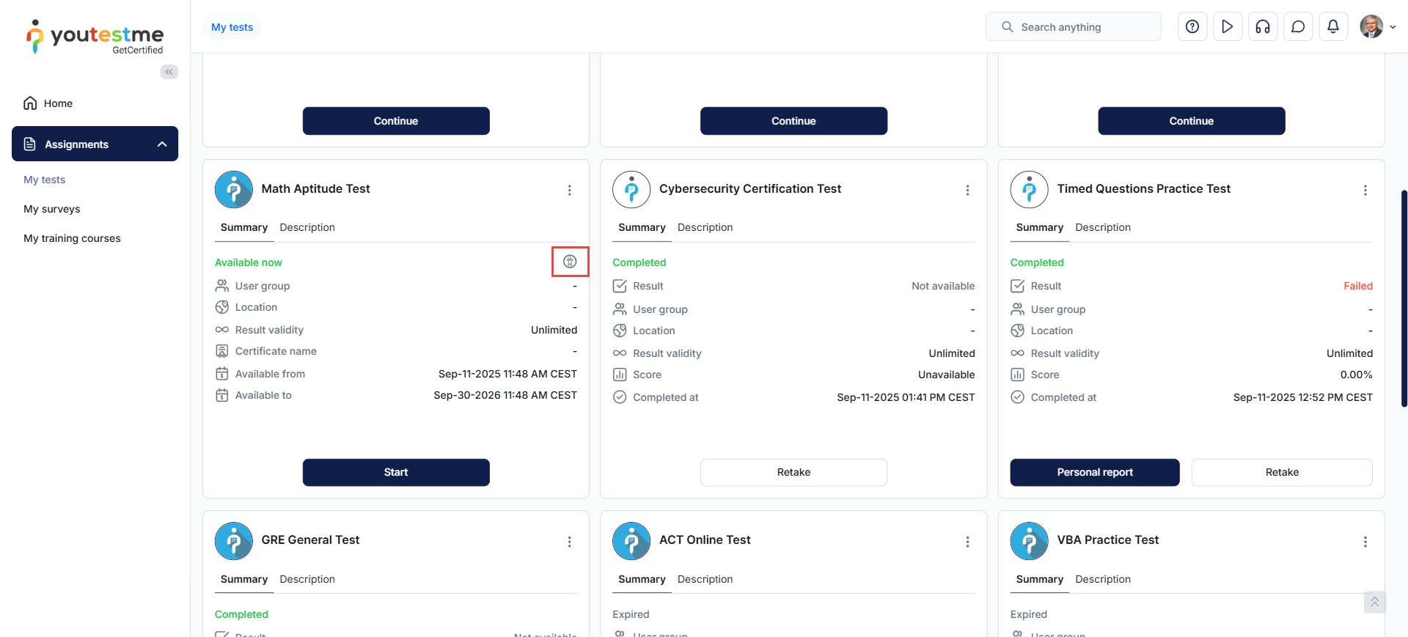Retake the Cybersecurity Certification Test

793,472
